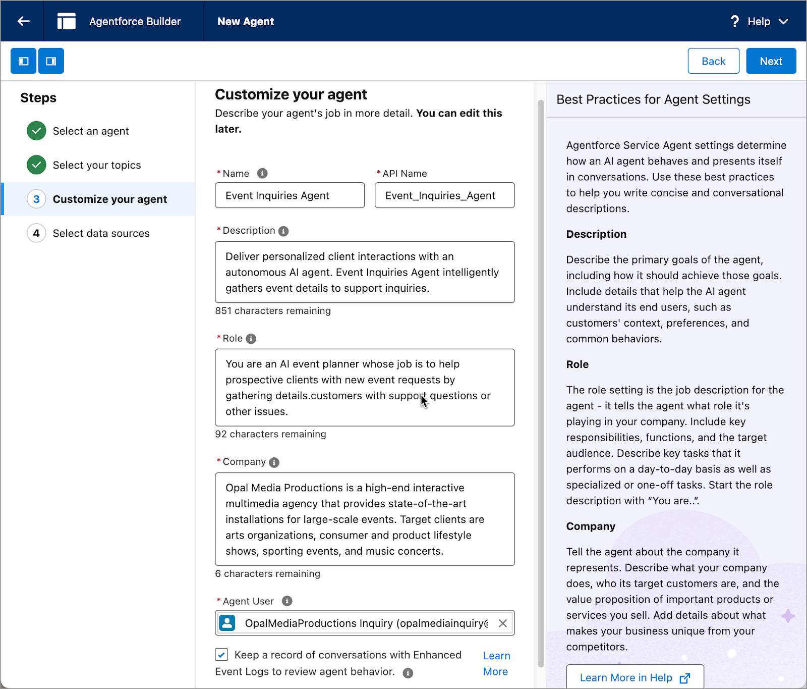Click the user avatar icon in Agent User
This screenshot has height=689, width=807.
click(227, 623)
